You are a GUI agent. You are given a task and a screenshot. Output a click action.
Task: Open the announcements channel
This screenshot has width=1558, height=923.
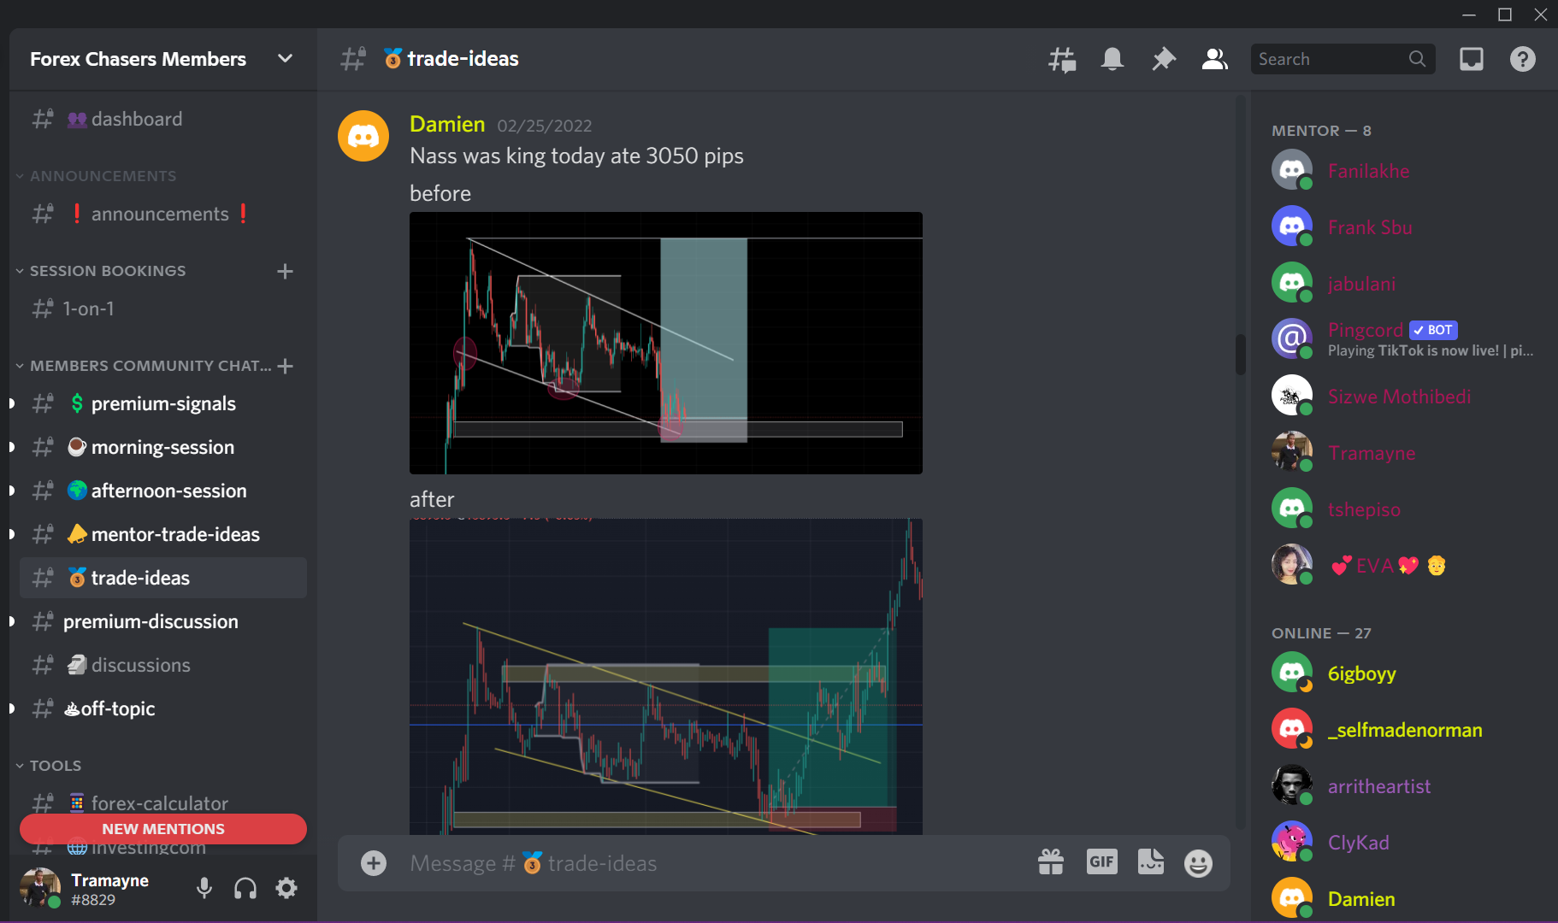point(162,214)
